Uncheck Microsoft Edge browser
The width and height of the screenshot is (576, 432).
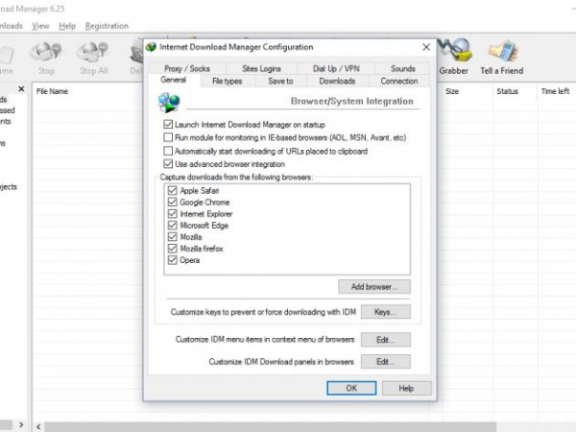pyautogui.click(x=172, y=226)
